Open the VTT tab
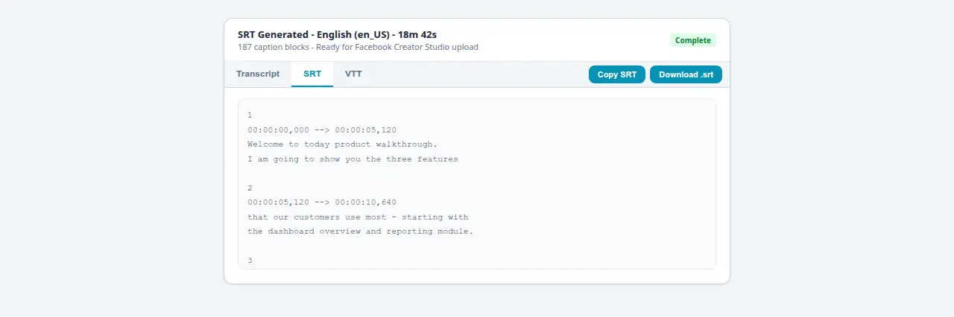This screenshot has height=317, width=954. pyautogui.click(x=354, y=74)
